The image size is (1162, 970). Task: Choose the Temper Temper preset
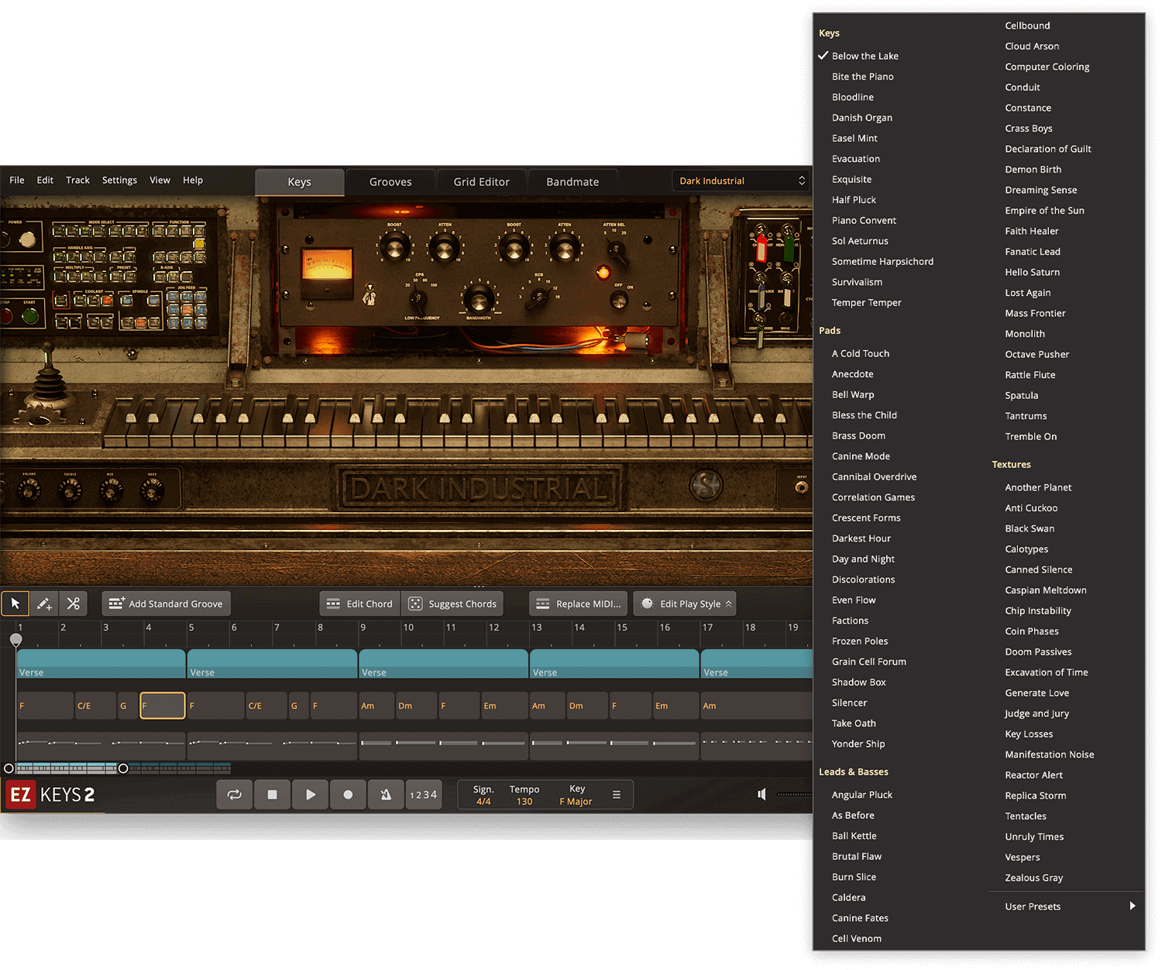[866, 303]
